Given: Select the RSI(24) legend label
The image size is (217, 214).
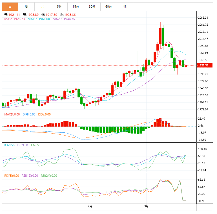Looking at the screenshot, I should pyautogui.click(x=49, y=176).
